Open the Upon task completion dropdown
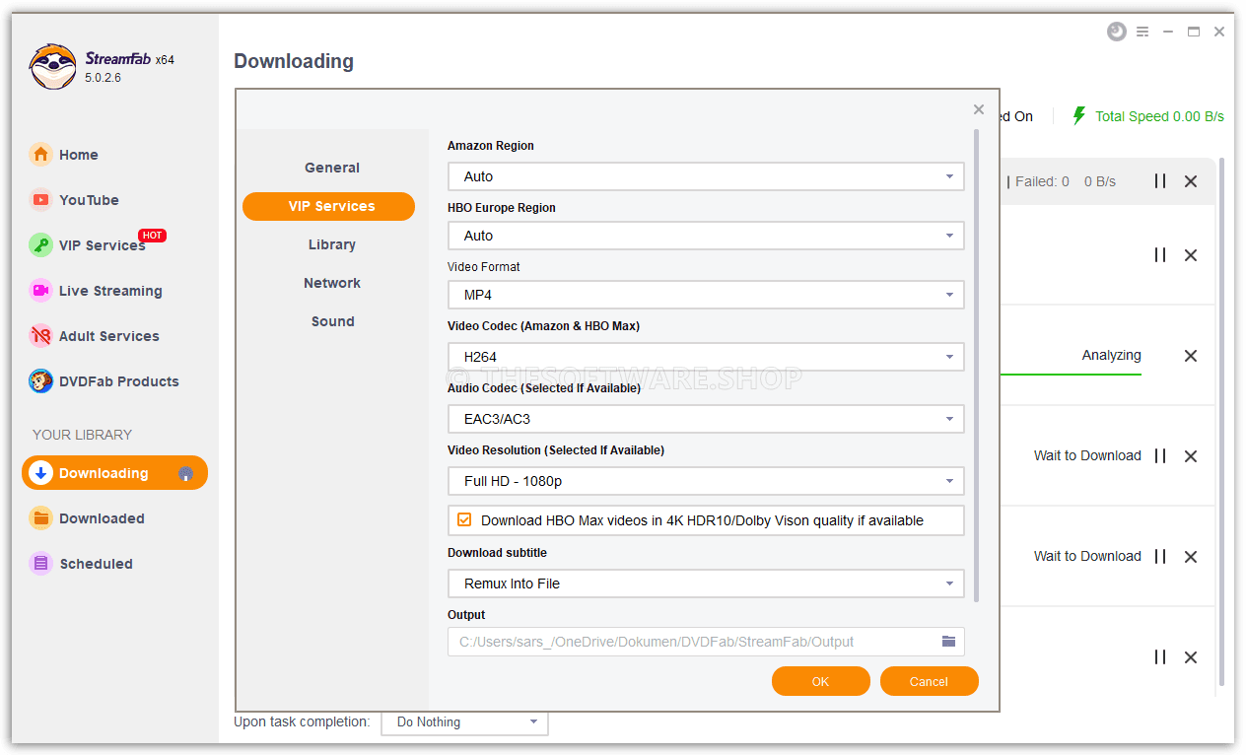The image size is (1246, 755). (x=465, y=722)
